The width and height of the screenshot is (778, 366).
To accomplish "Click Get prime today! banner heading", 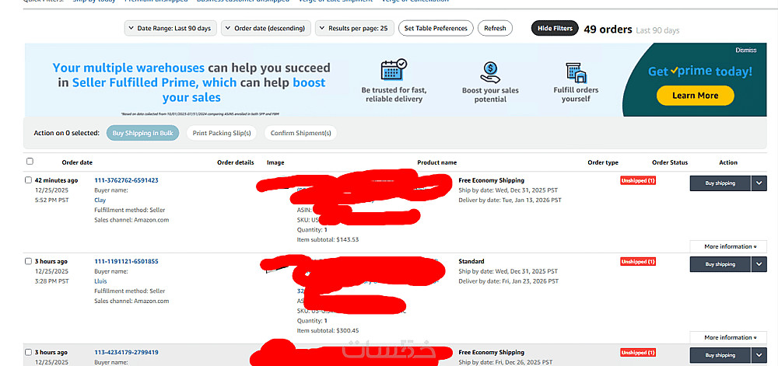I will coord(699,71).
